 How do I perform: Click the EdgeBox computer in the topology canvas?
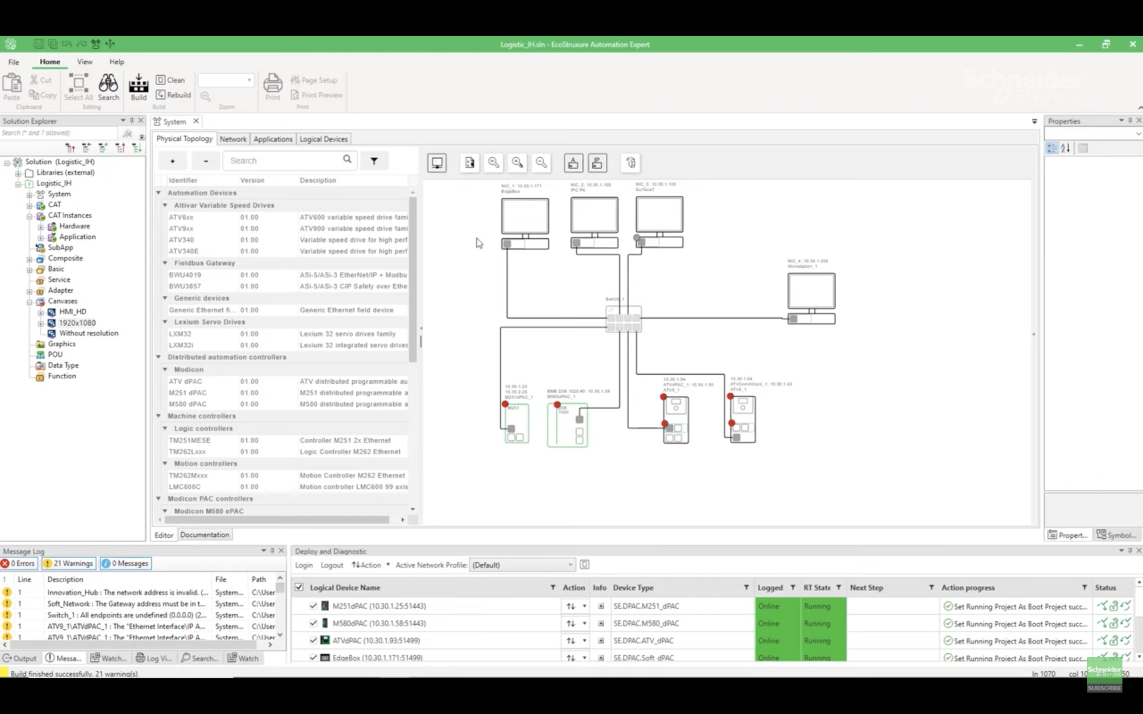[x=525, y=224]
